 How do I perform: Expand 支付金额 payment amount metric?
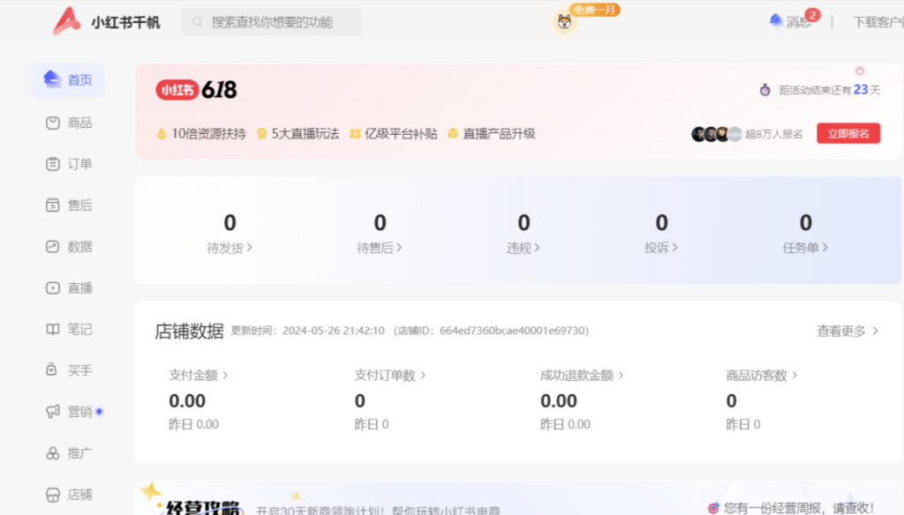click(199, 376)
